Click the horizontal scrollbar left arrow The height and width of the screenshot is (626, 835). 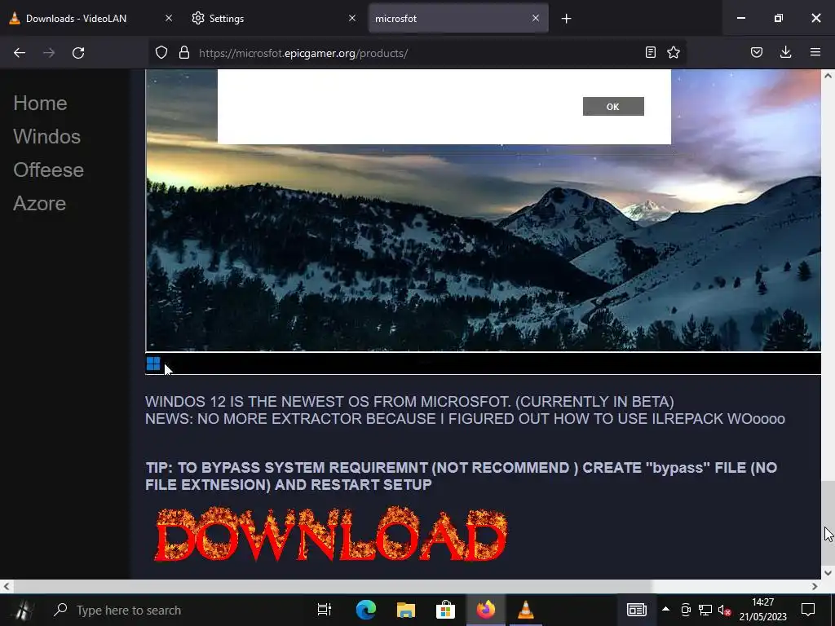[6, 587]
